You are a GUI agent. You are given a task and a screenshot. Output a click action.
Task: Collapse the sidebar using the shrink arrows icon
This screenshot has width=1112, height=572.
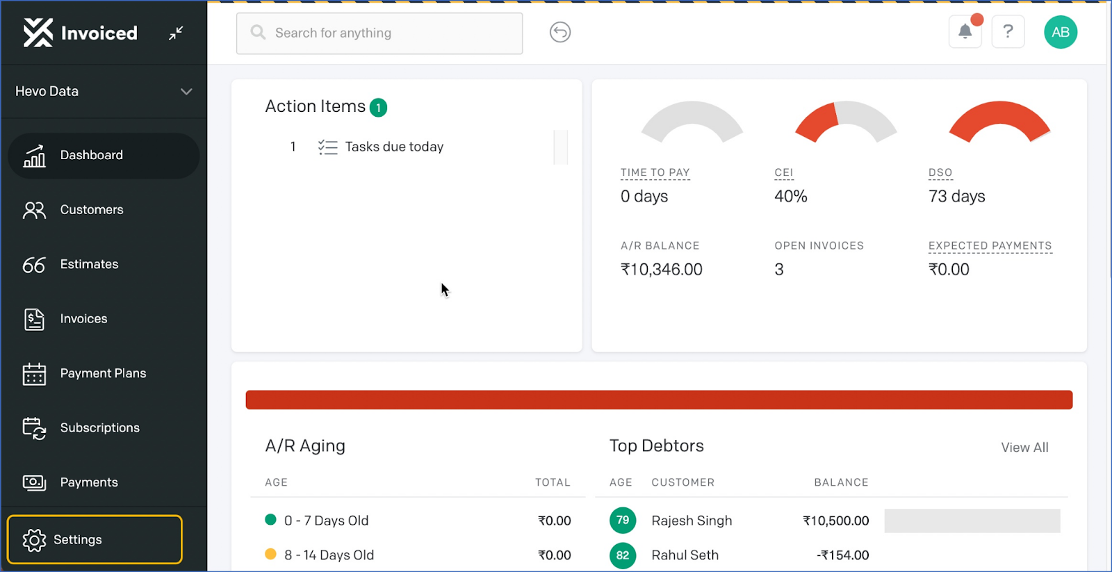(176, 33)
